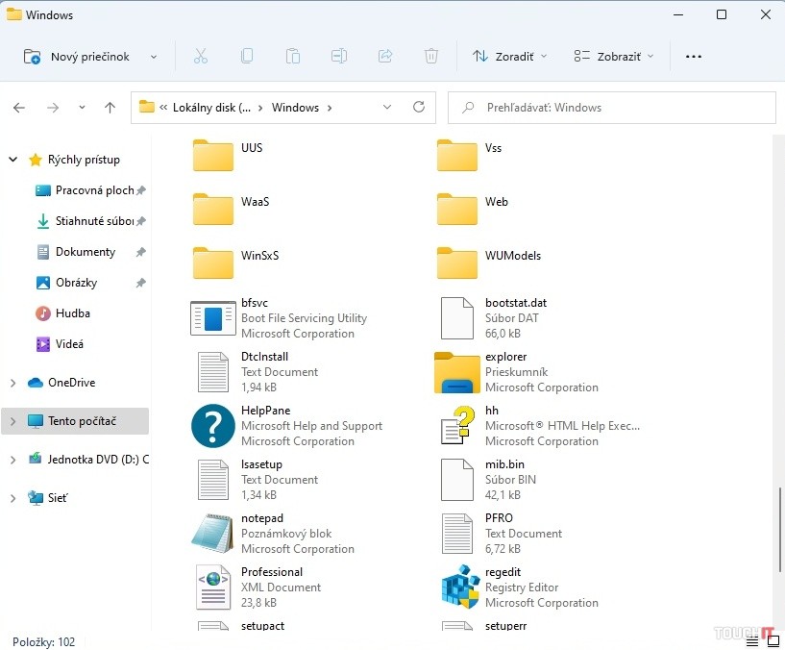Viewport: 785px width, 650px height.
Task: Open the Zobraziť view menu
Action: (613, 57)
